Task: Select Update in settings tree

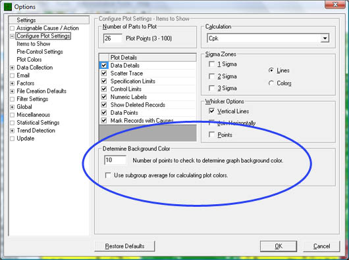Action: pos(26,139)
